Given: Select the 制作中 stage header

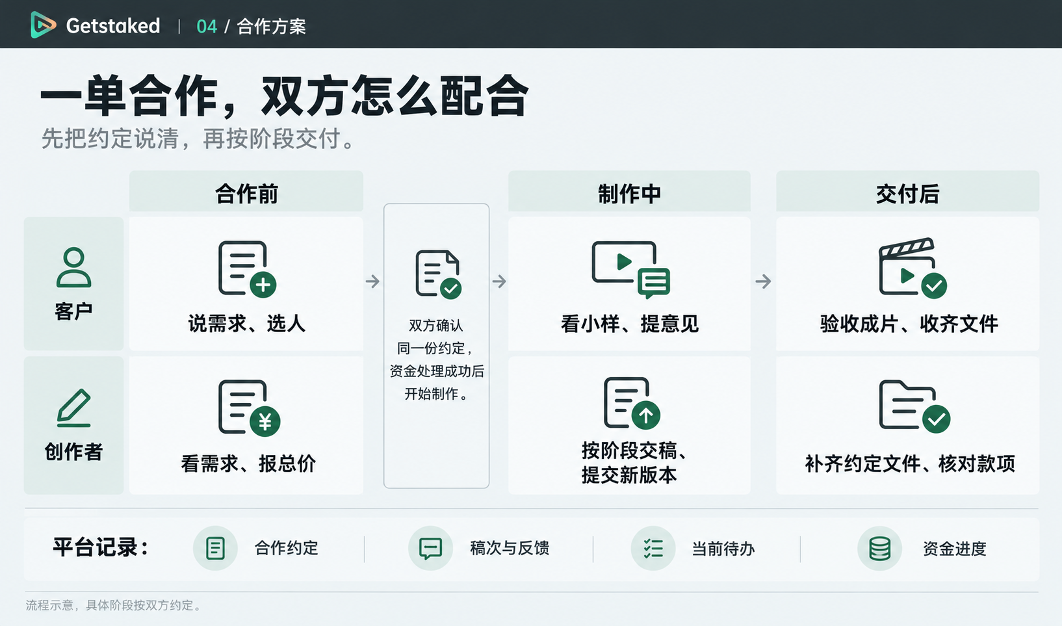Looking at the screenshot, I should pyautogui.click(x=629, y=191).
